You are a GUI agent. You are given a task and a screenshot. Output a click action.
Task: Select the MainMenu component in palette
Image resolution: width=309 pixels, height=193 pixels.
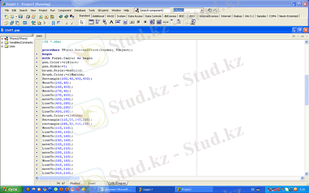(98, 22)
